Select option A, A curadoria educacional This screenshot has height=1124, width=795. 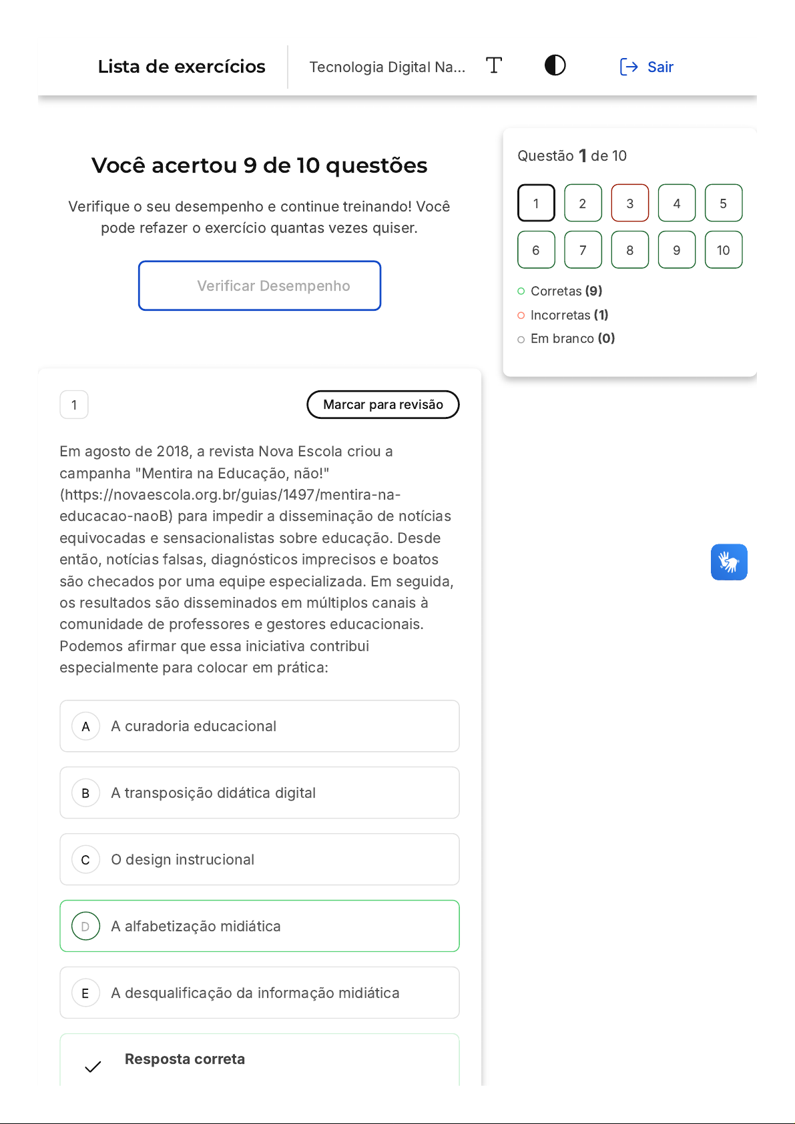coord(260,726)
